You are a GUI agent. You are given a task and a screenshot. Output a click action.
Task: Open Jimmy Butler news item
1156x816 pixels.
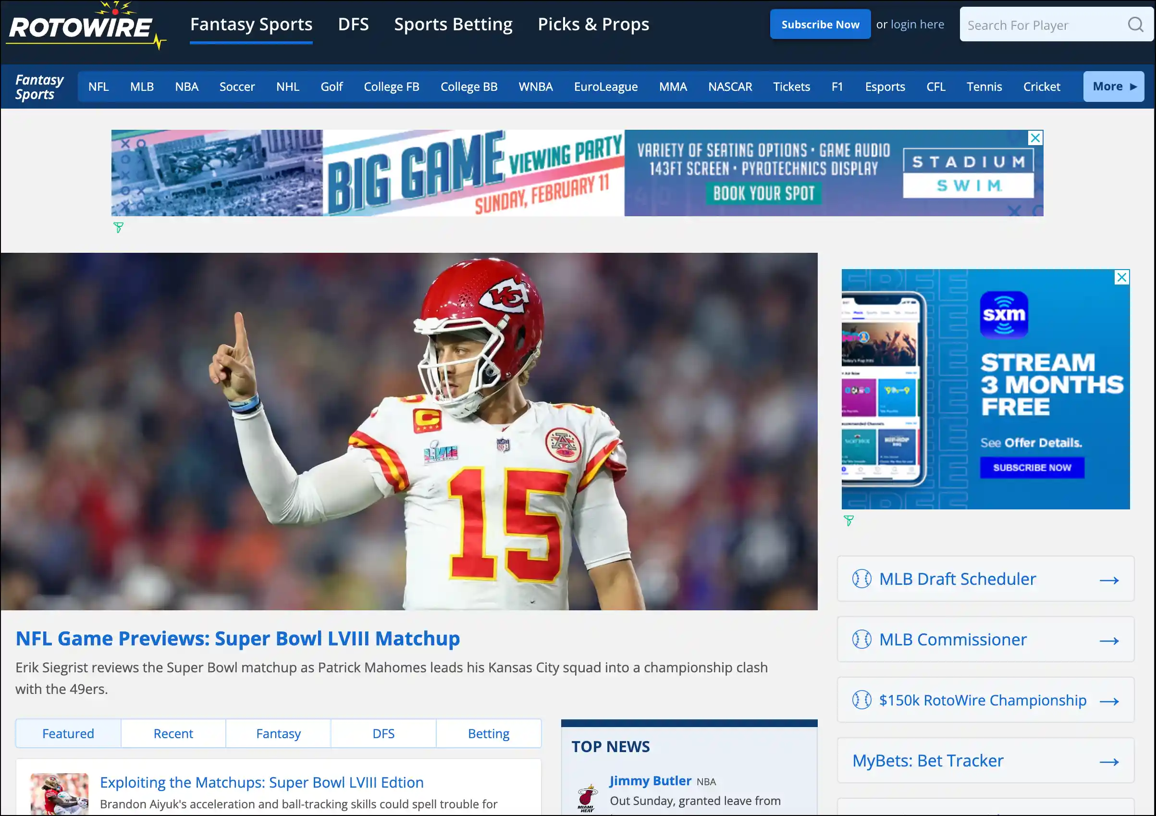(650, 781)
